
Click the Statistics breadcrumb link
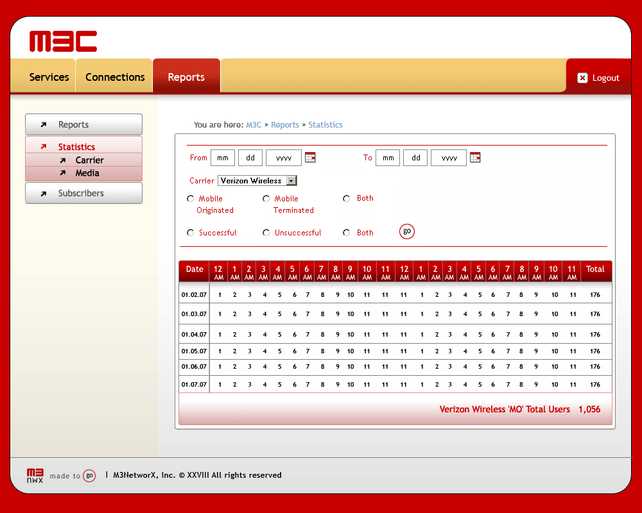click(325, 125)
